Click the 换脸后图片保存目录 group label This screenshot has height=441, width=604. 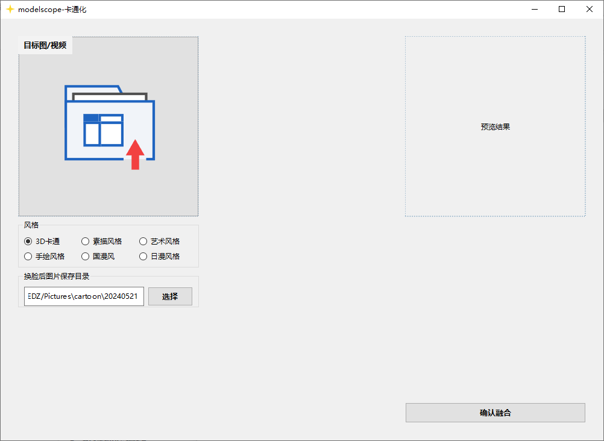(x=57, y=277)
